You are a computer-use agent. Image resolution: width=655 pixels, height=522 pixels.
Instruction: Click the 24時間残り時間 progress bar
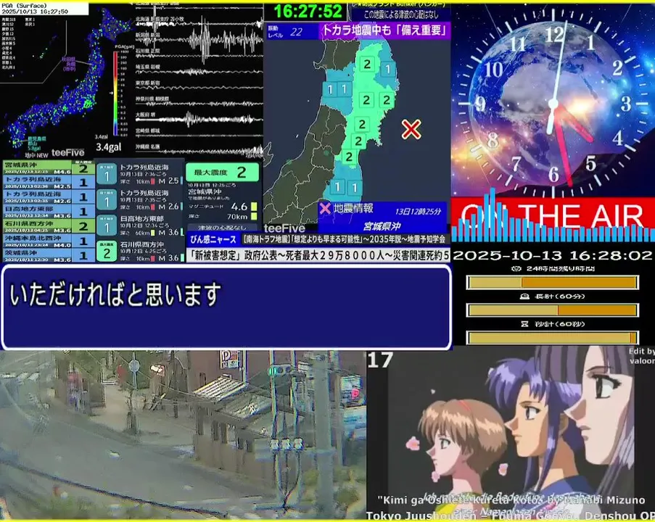pos(552,283)
